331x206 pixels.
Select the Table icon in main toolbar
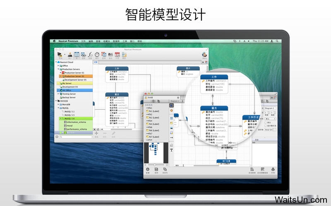77,54
